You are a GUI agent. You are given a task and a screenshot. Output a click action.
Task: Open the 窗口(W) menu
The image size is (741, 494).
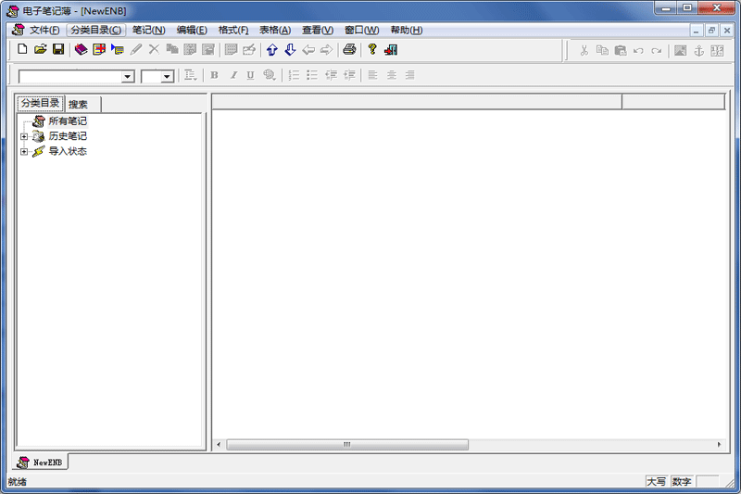pos(361,31)
